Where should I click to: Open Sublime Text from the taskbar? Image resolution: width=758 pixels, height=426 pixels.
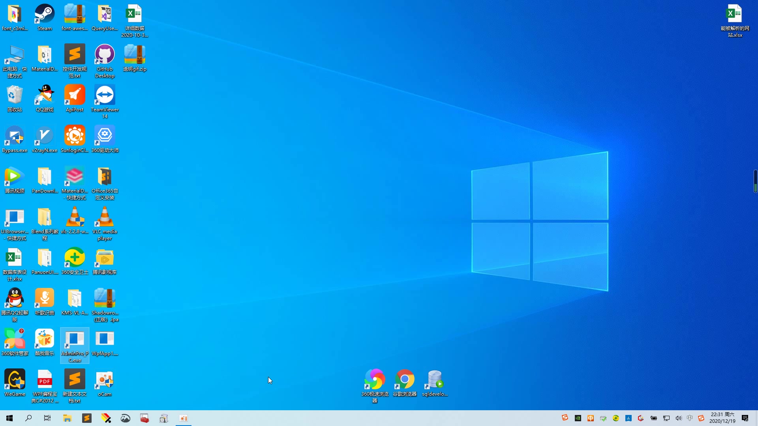87,418
